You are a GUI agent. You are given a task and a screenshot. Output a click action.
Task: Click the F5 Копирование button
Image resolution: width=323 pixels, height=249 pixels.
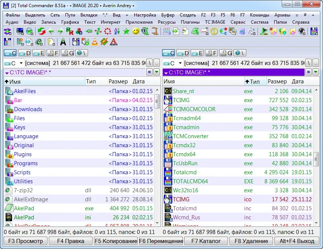coord(116,241)
